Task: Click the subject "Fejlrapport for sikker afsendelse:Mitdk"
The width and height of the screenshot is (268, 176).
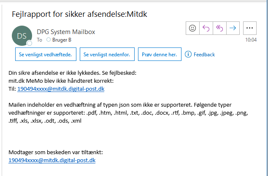Action: (80, 14)
